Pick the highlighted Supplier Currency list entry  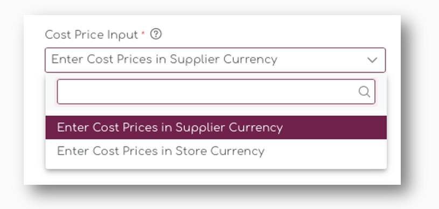click(x=216, y=128)
